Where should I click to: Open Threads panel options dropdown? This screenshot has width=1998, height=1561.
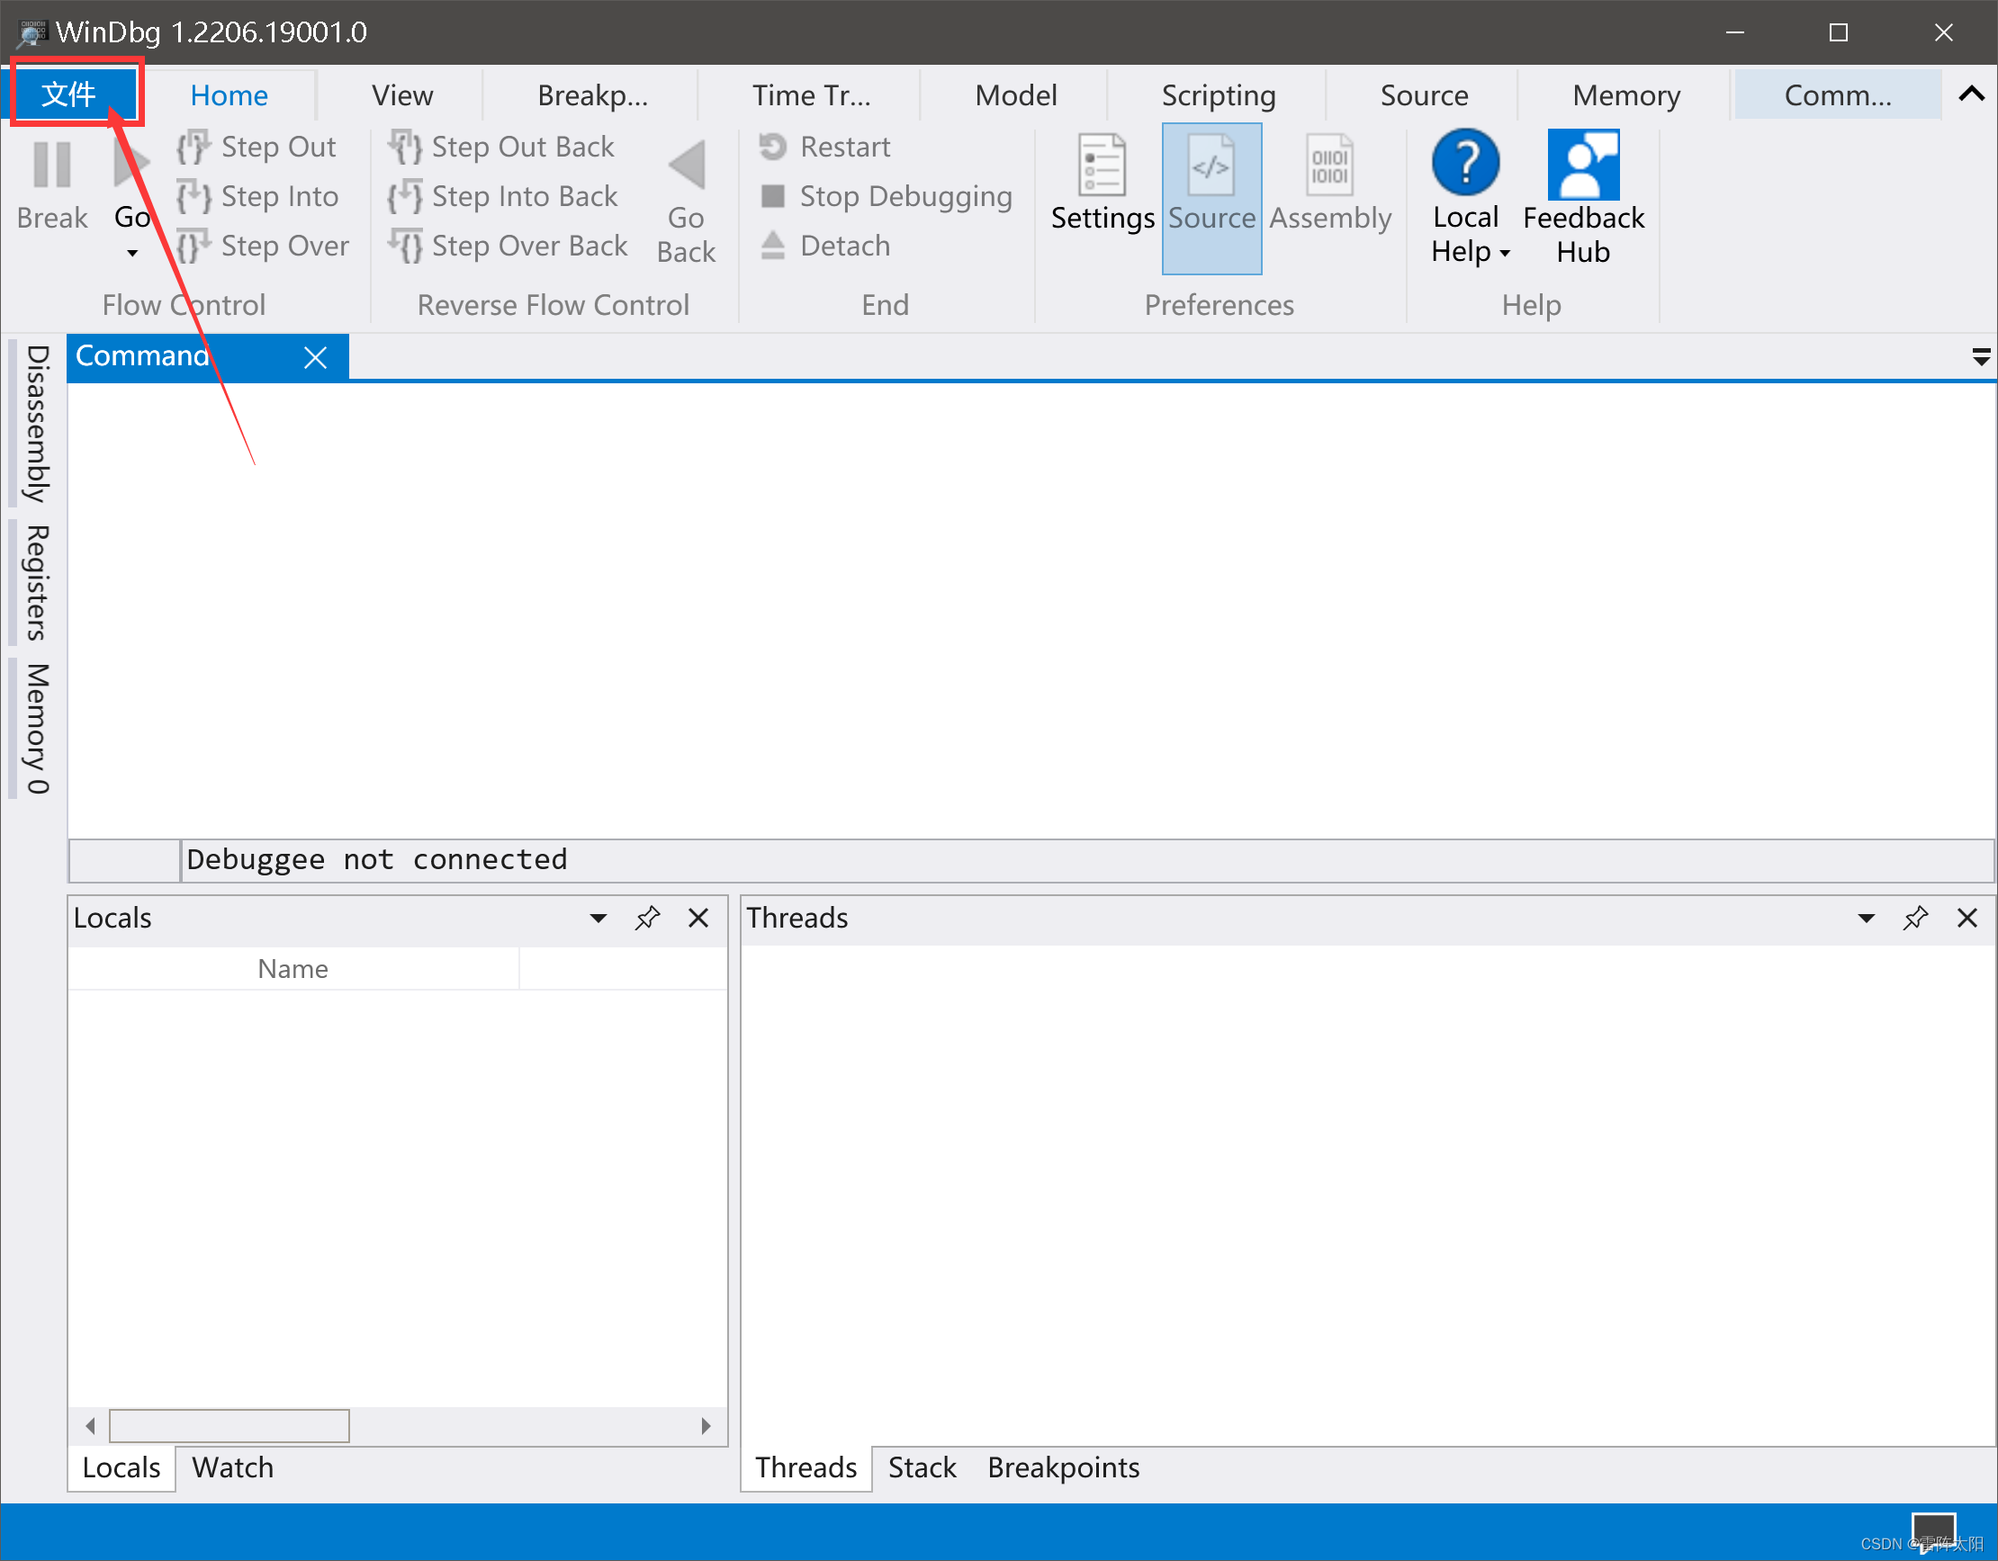[1867, 918]
